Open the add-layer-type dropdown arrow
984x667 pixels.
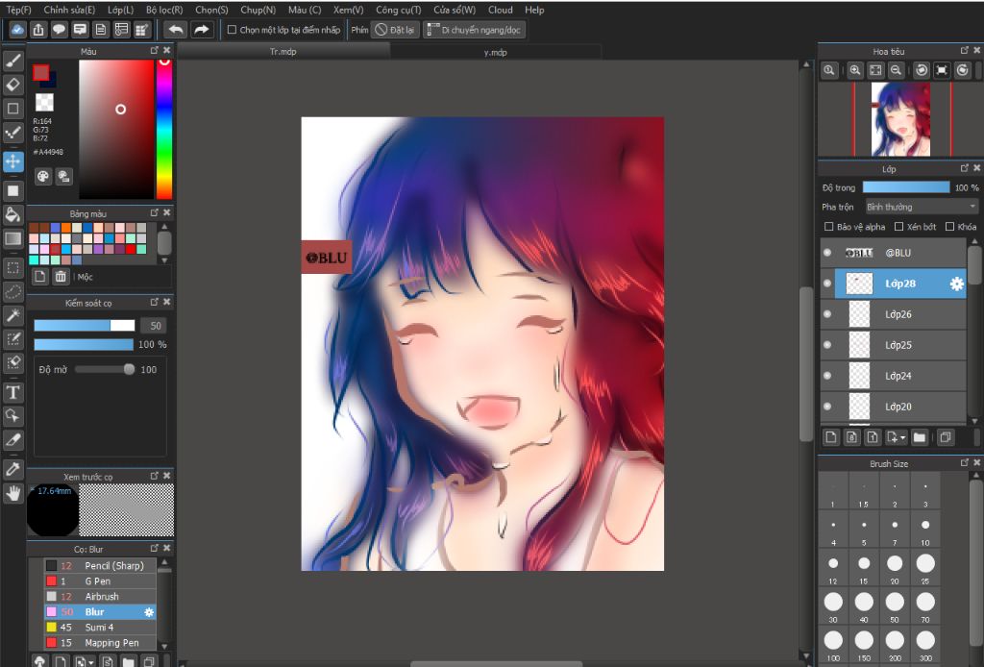point(903,437)
